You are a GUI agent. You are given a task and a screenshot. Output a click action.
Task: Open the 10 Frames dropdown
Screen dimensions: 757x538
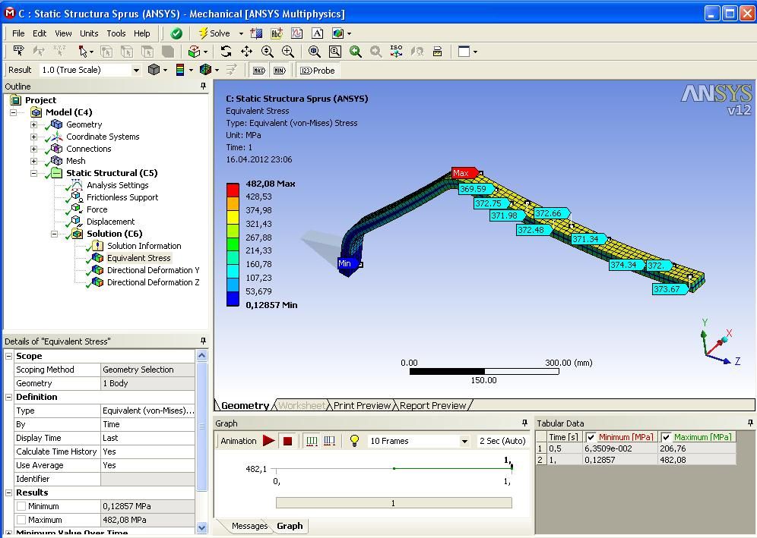[x=464, y=441]
